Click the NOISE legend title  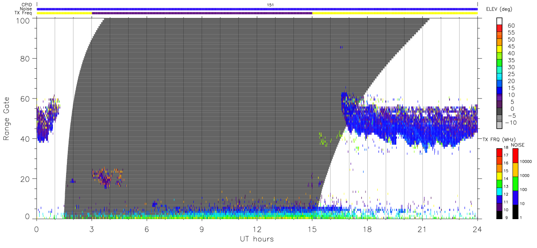pyautogui.click(x=518, y=144)
